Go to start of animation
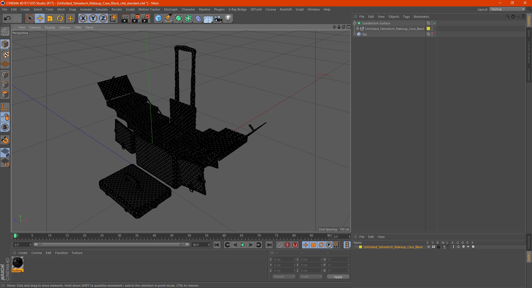This screenshot has width=532, height=288. [x=217, y=245]
